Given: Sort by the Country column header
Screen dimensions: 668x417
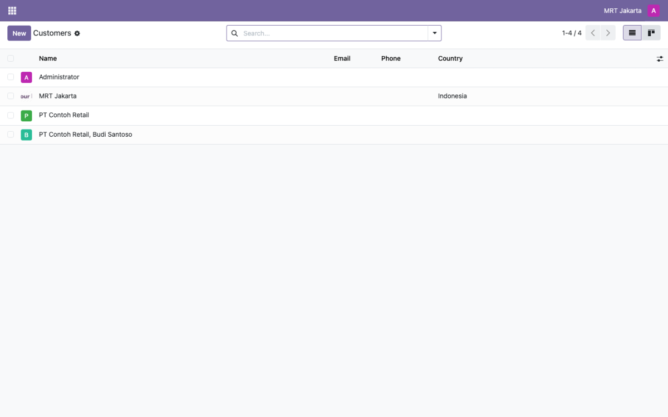Looking at the screenshot, I should [450, 58].
